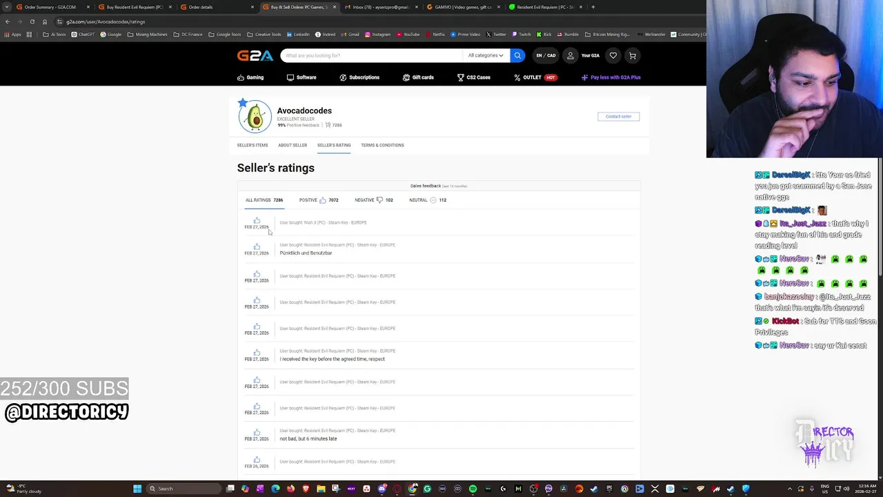Open the Creative Tools bookmark folder
This screenshot has width=883, height=497.
(x=264, y=35)
